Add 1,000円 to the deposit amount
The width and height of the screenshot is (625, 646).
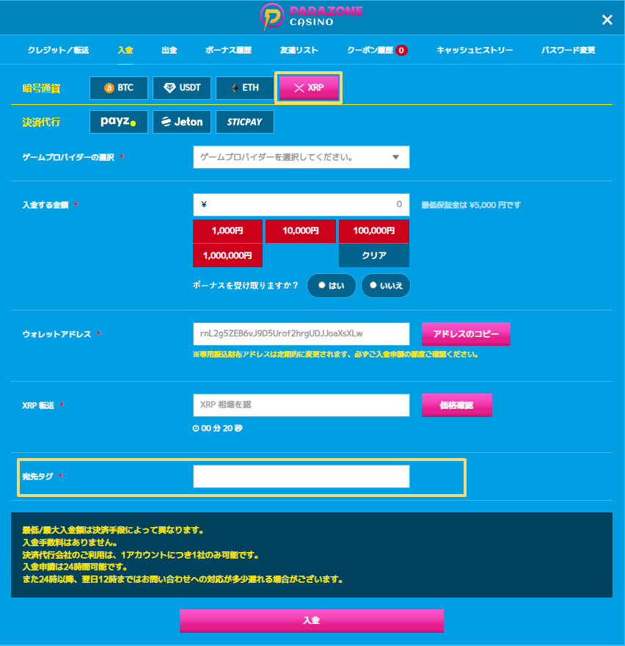tap(227, 231)
